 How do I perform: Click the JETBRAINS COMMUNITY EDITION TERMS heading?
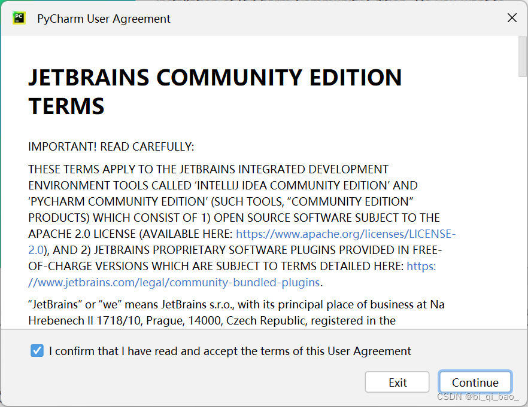coord(214,91)
